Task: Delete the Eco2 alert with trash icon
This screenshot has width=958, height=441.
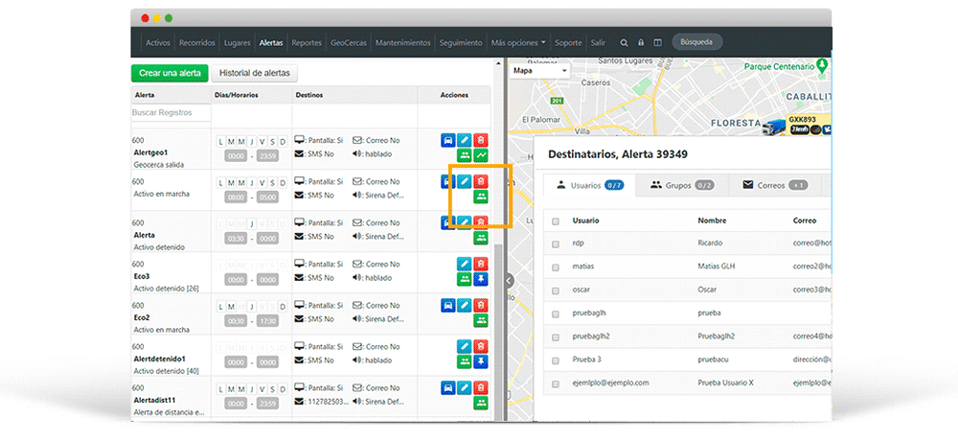Action: pos(482,305)
